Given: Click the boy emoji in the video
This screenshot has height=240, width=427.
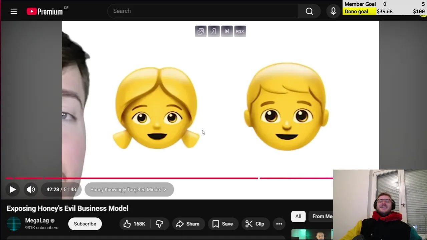Looking at the screenshot, I should 287,107.
